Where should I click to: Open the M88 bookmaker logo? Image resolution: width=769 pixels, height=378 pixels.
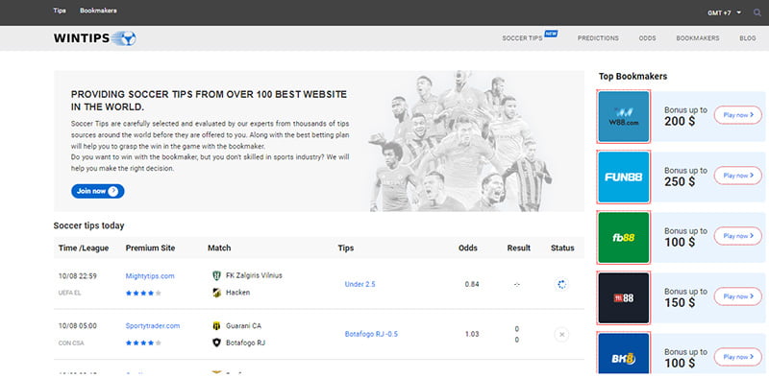click(624, 297)
